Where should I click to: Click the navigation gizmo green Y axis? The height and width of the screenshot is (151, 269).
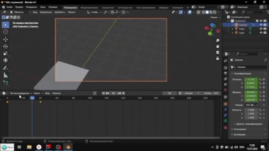tap(210, 34)
